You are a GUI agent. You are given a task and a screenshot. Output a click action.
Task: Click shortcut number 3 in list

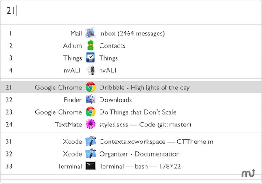(10, 58)
